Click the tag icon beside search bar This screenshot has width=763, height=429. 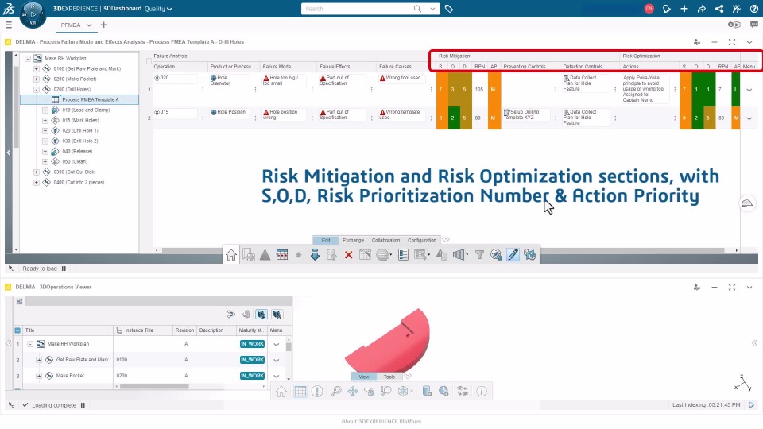coord(448,9)
